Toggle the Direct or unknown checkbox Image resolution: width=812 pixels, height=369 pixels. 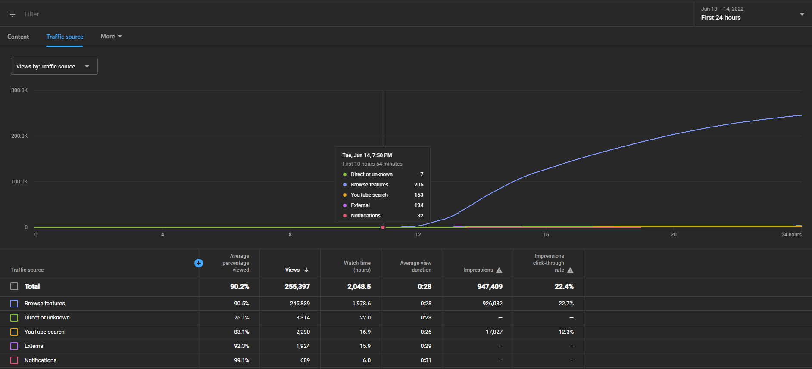click(14, 318)
